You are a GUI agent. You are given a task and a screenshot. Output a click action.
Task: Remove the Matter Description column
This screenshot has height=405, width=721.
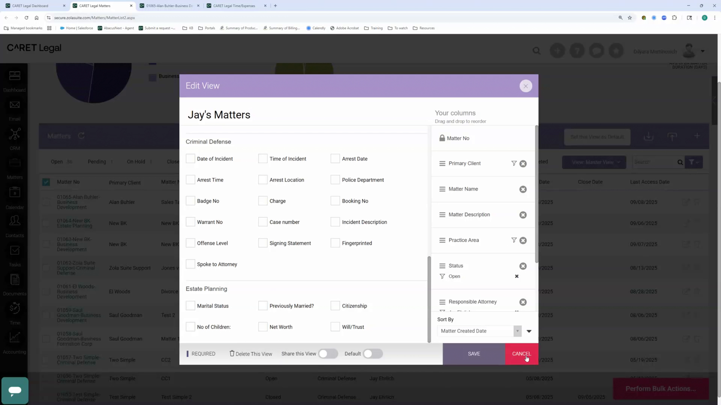click(523, 215)
